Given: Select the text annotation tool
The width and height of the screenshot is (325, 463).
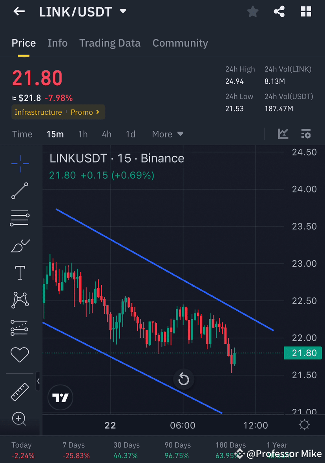Looking at the screenshot, I should click(x=19, y=273).
